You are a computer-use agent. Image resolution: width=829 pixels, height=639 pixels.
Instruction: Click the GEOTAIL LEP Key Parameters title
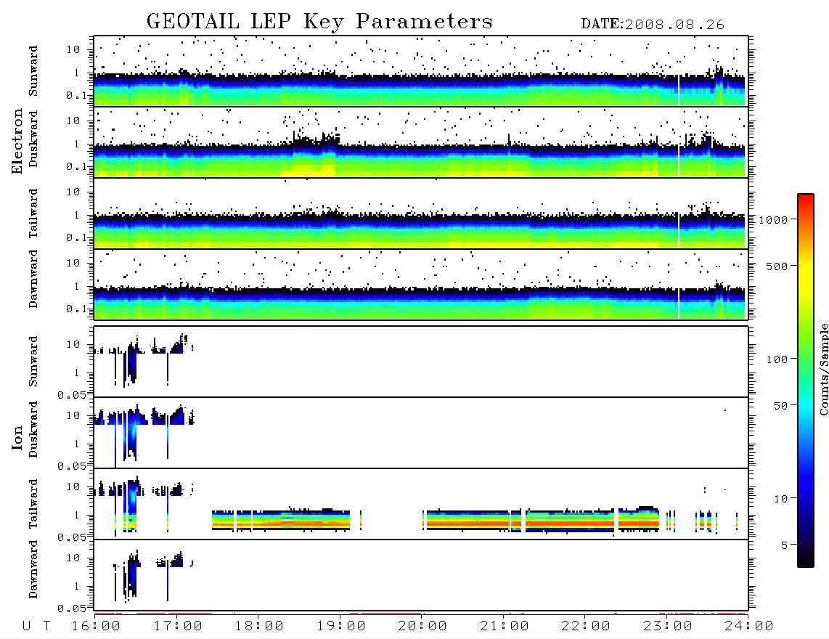click(319, 22)
